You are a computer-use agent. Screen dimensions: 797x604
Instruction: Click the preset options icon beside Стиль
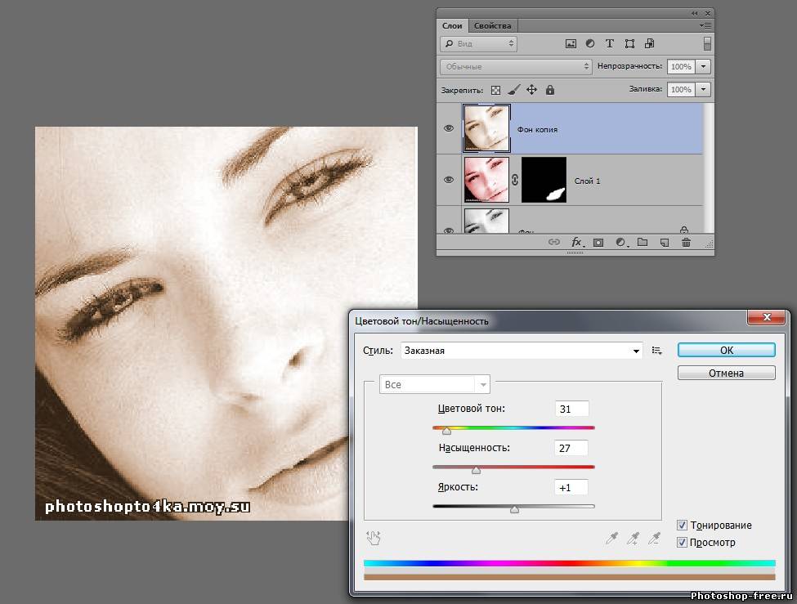click(x=656, y=351)
